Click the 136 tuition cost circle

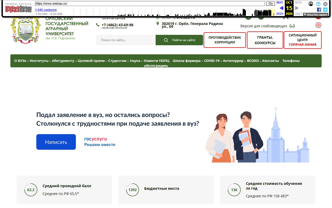coord(234,190)
